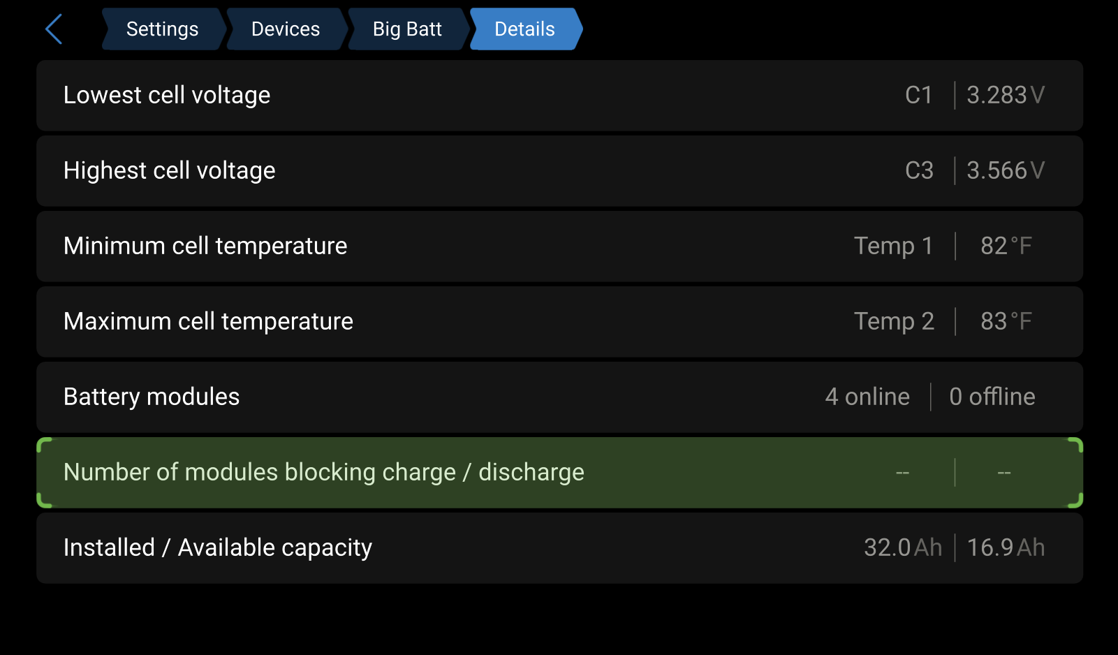Click the Maximum cell temperature row
1118x655 pixels.
click(x=559, y=322)
